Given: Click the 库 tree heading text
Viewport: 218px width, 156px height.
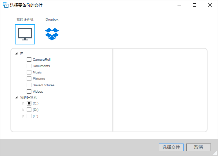Looking at the screenshot, I should point(22,54).
